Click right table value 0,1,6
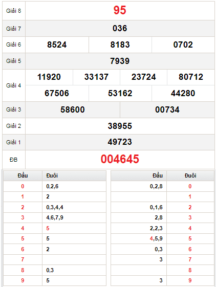The height and width of the screenshot is (287, 216). [x=156, y=207]
